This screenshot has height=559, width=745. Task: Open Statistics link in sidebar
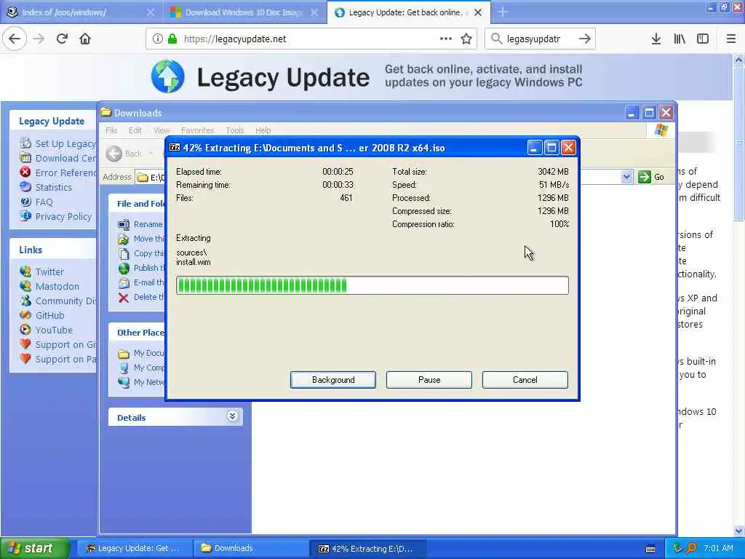coord(53,187)
